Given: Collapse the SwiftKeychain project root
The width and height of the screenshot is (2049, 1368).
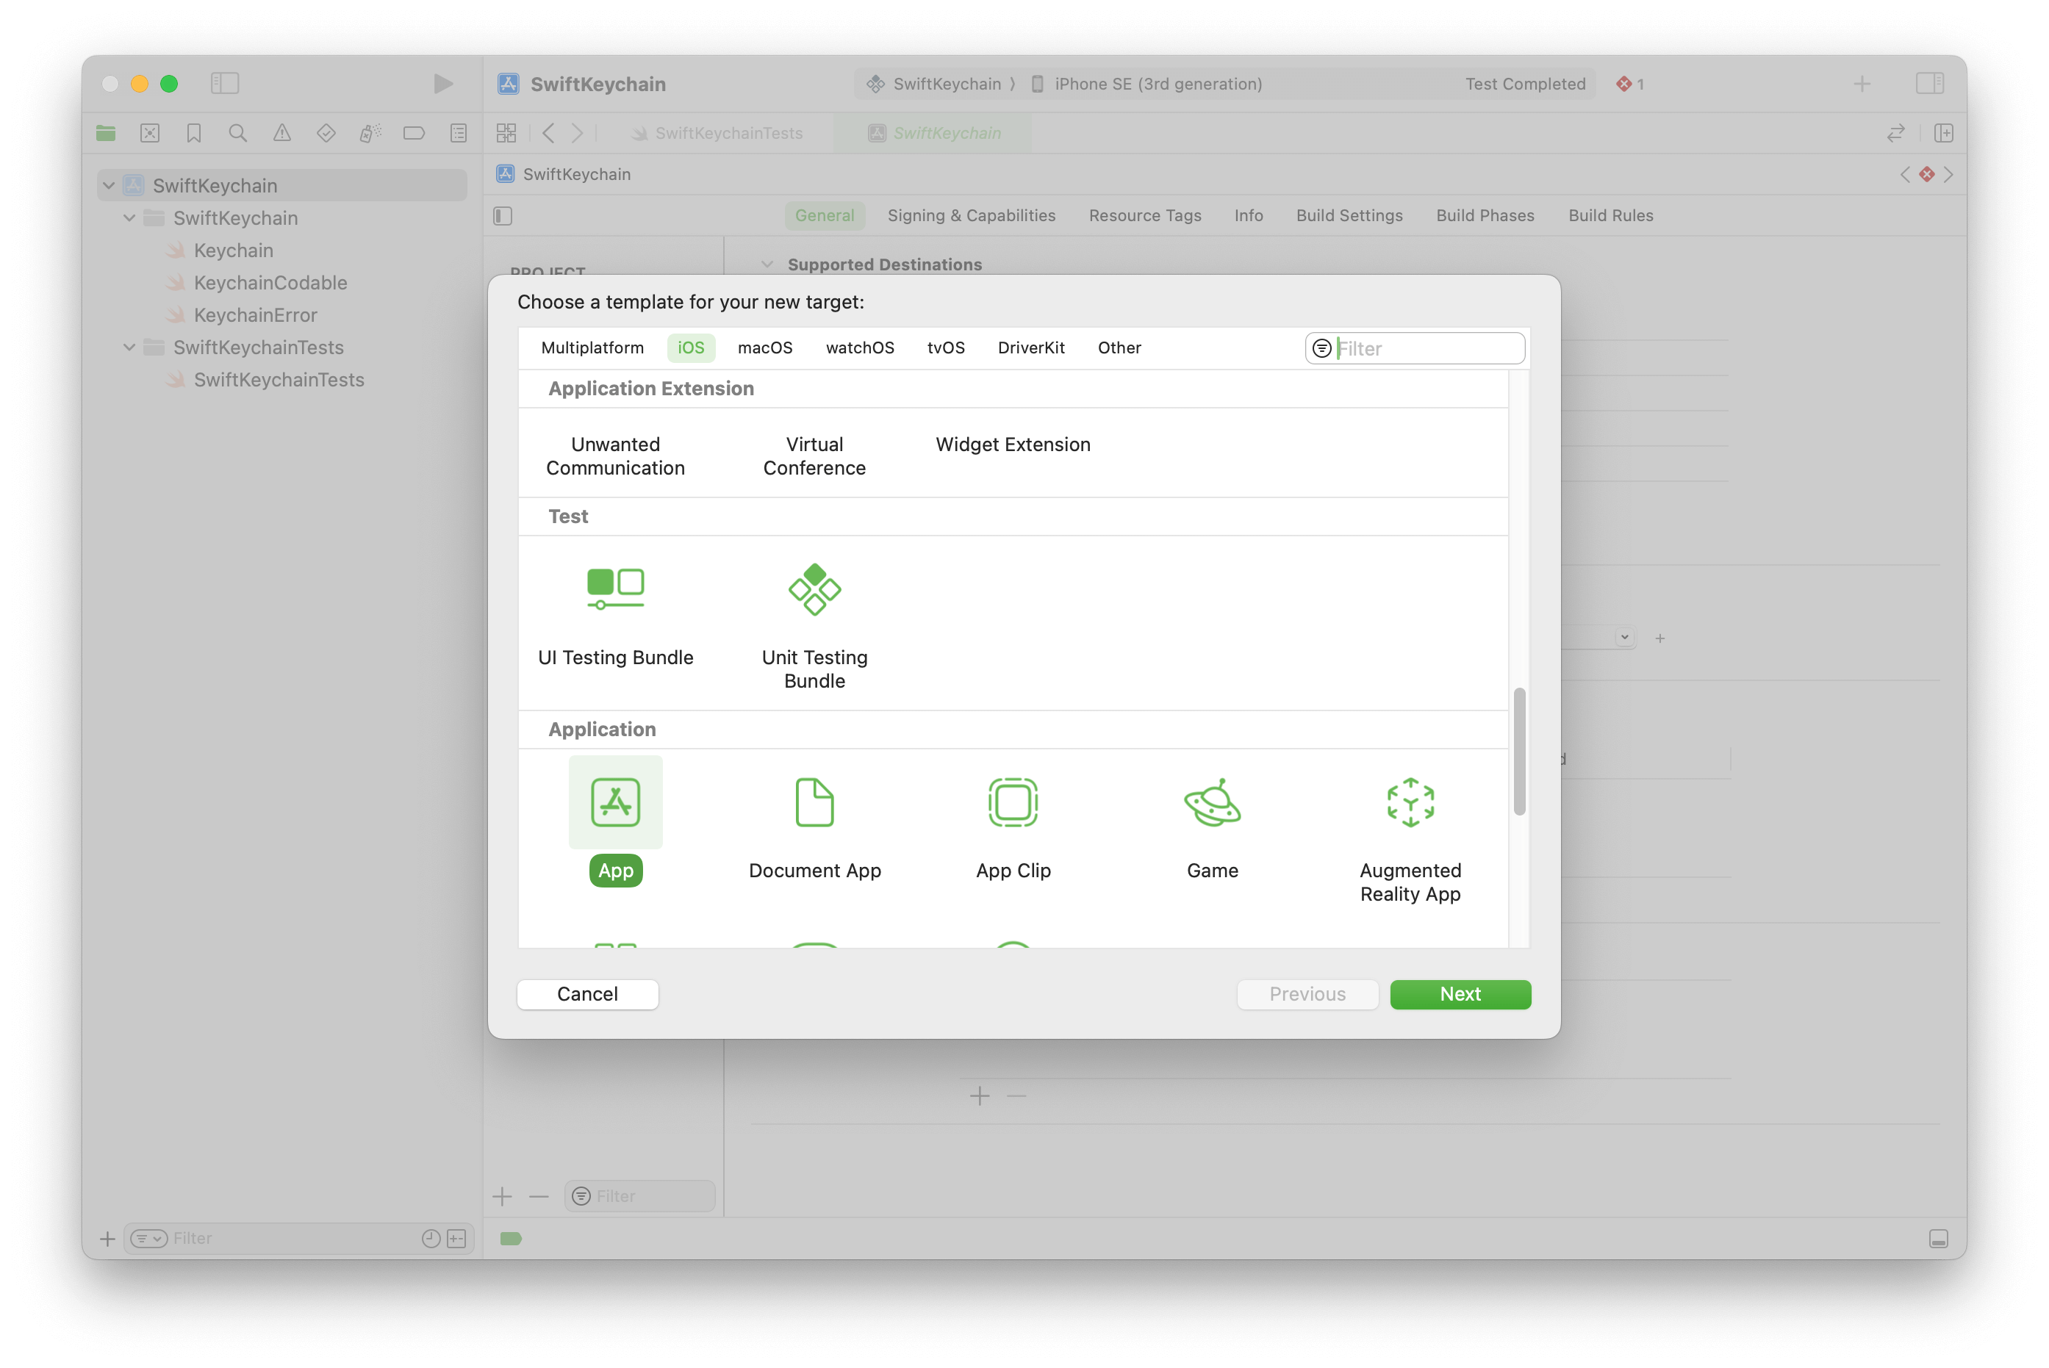Looking at the screenshot, I should tap(108, 185).
